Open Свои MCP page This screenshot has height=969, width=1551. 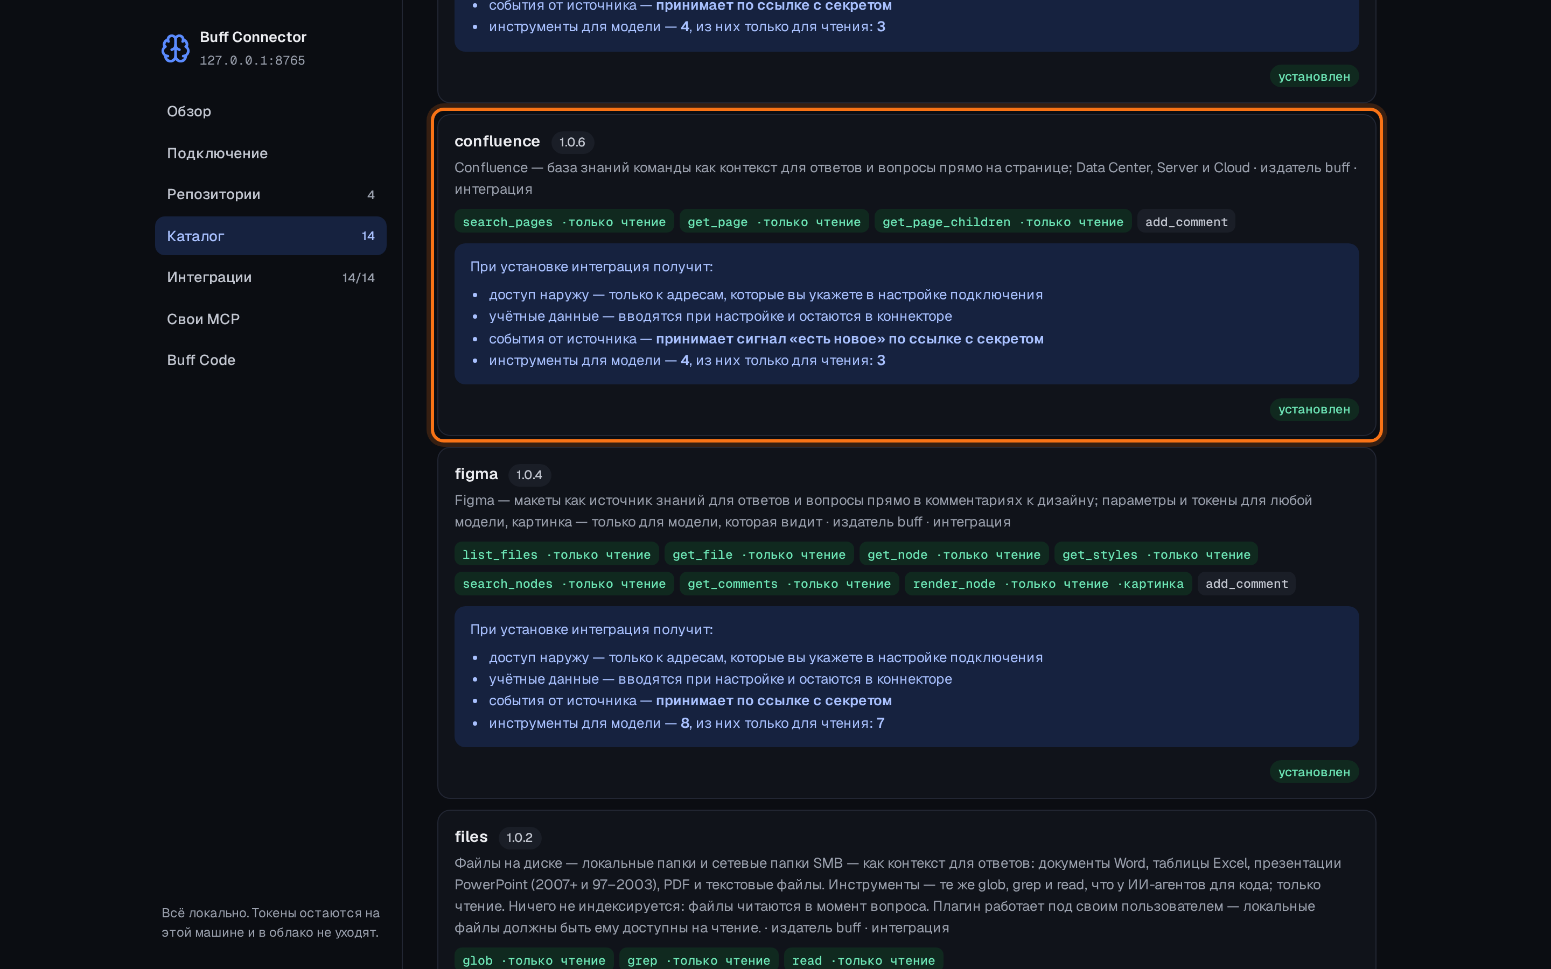pos(270,319)
